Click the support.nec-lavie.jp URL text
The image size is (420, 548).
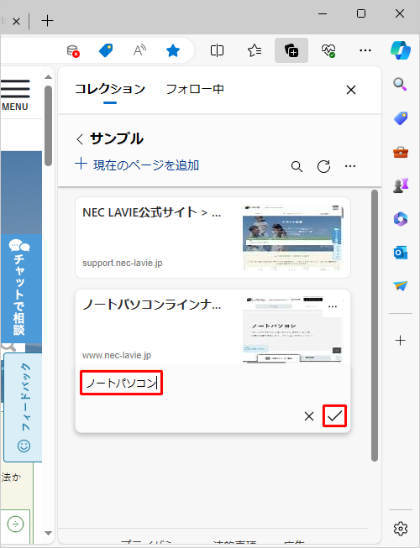click(x=123, y=263)
